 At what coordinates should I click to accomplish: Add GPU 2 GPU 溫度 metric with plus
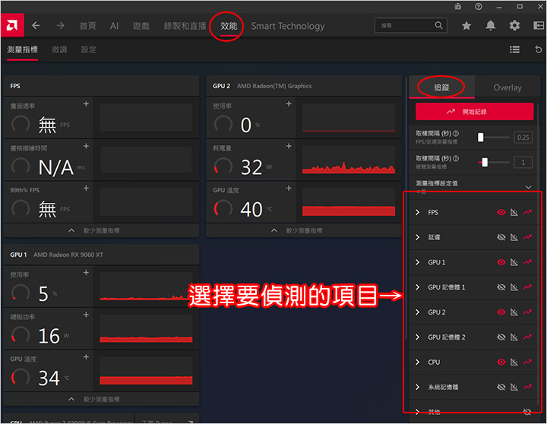click(289, 188)
